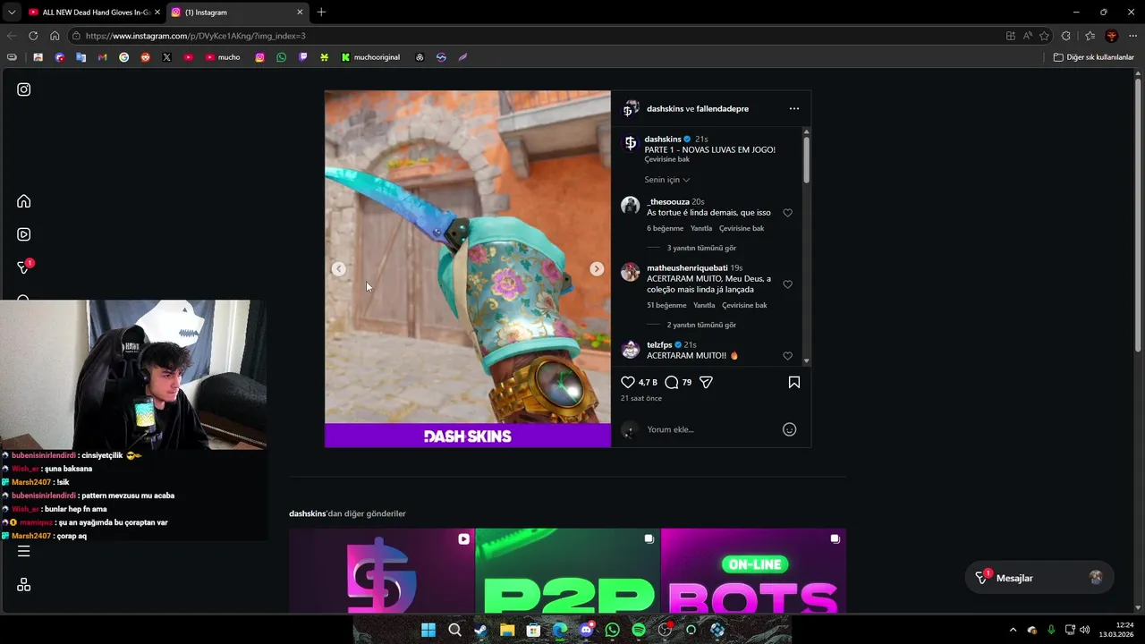Screen dimensions: 1145x644
Task: Open post options three-dot menu
Action: point(793,108)
